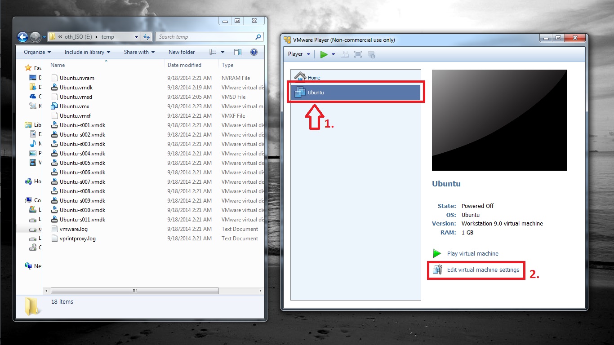
Task: Click the green arrow icon beside Play virtual machine
Action: click(437, 254)
